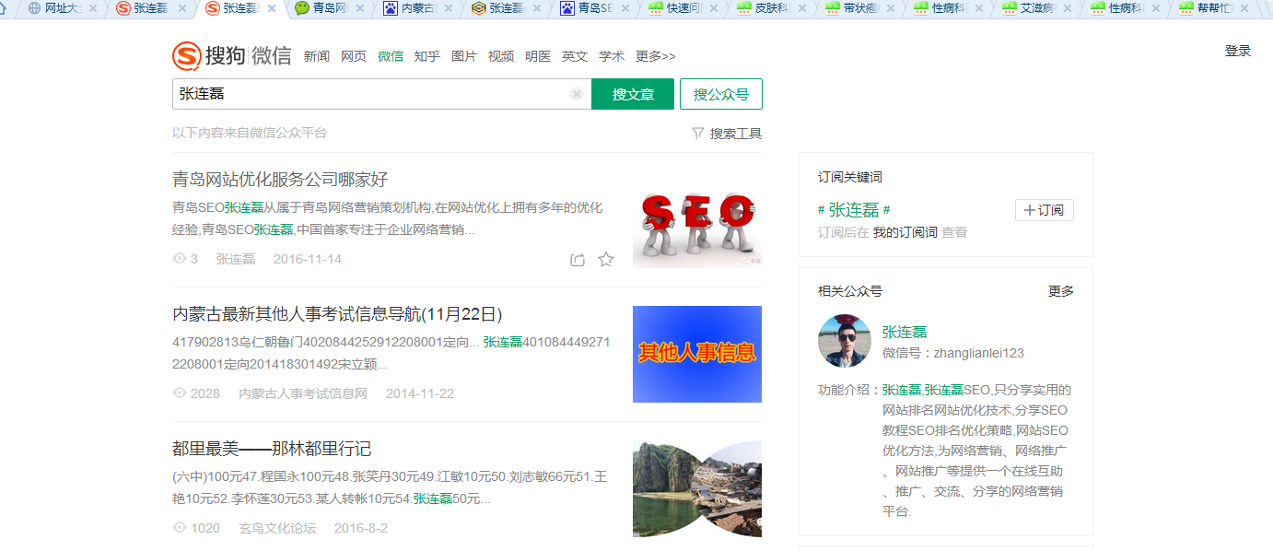Open the 网页 search category
The image size is (1273, 551).
(x=354, y=56)
